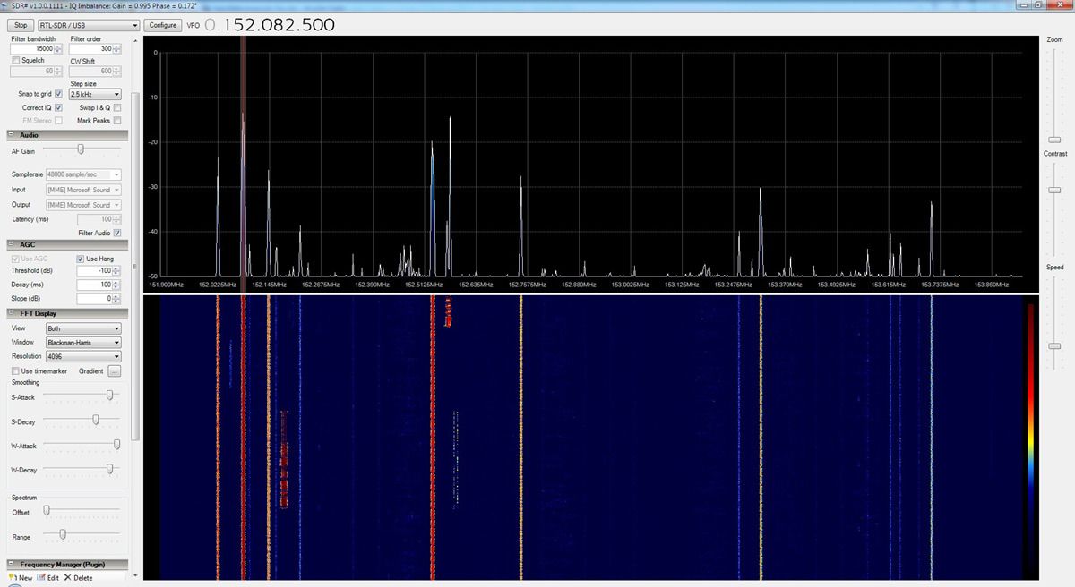Screen dimensions: 1075x587
Task: Open the Gradient editor ellipsis button
Action: pos(114,371)
